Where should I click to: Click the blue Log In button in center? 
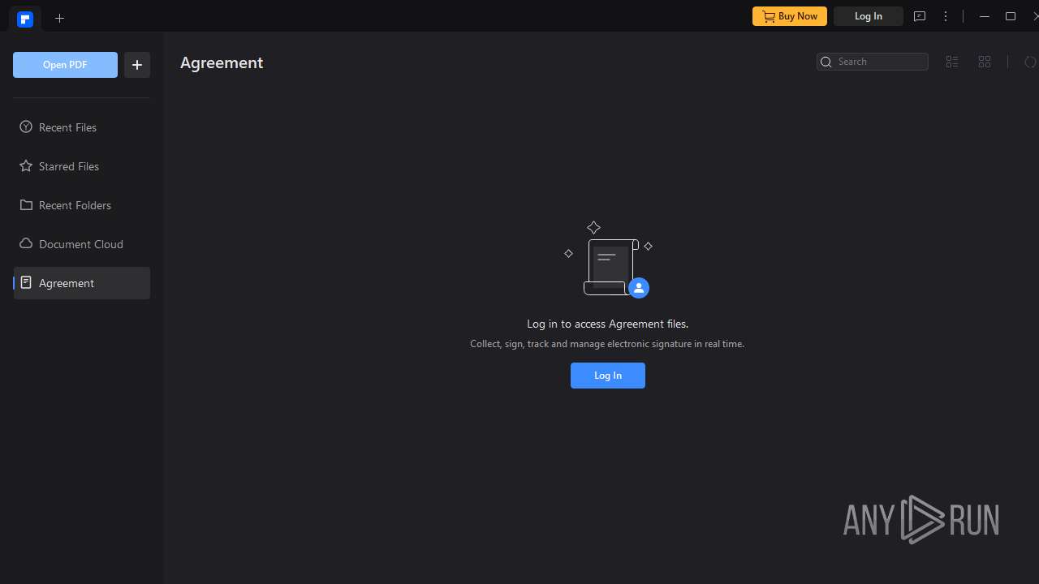click(x=608, y=376)
